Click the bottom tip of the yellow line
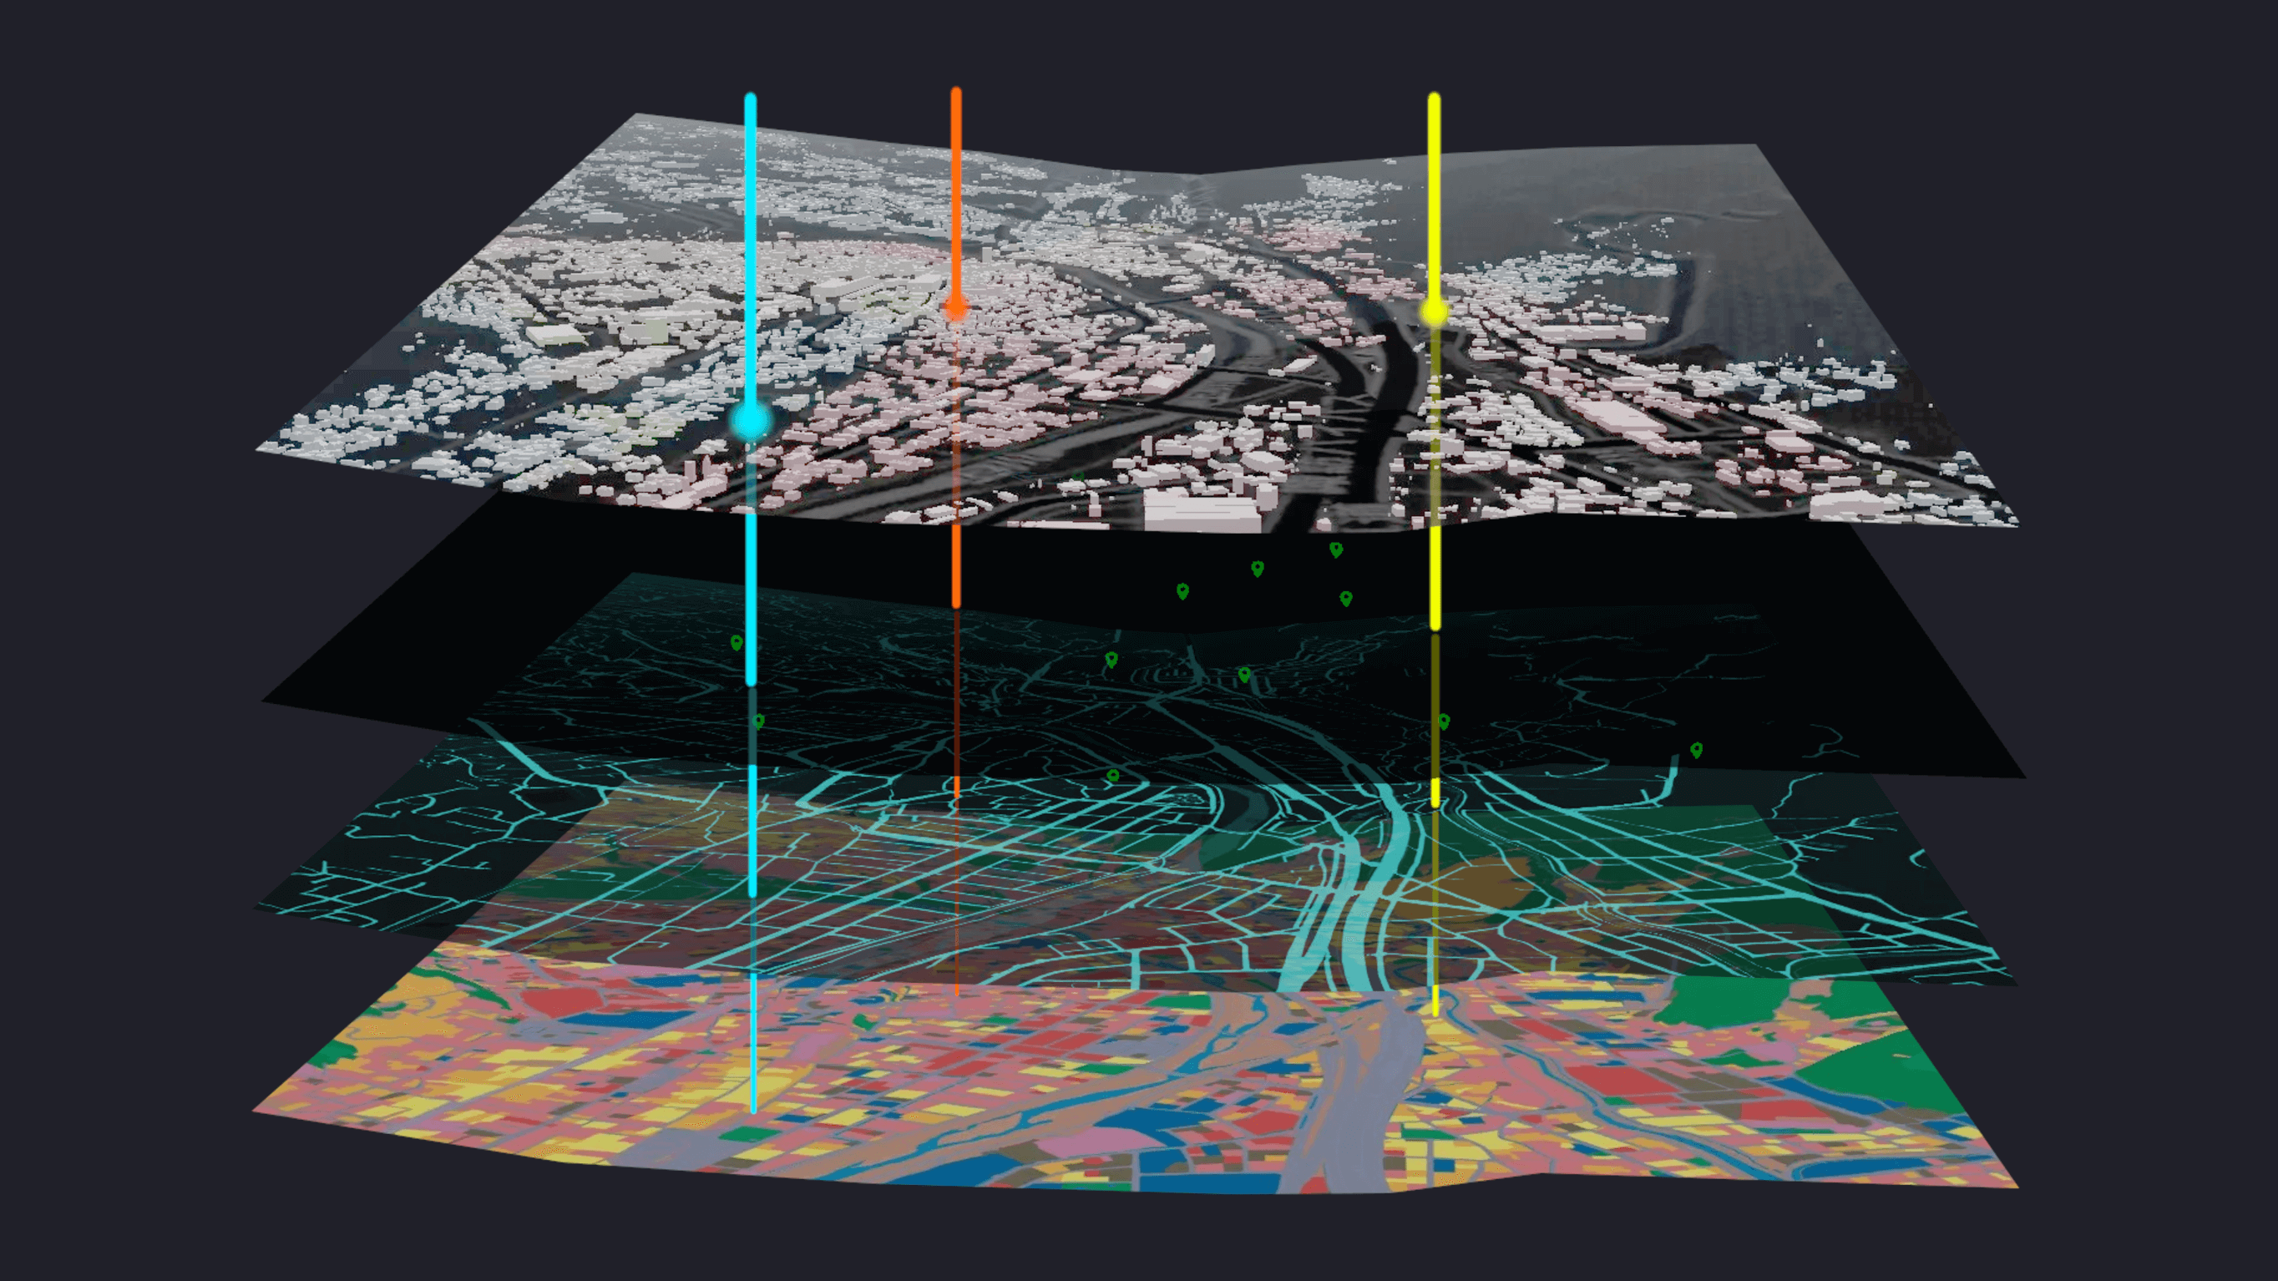Viewport: 2278px width, 1281px height. click(1435, 1010)
